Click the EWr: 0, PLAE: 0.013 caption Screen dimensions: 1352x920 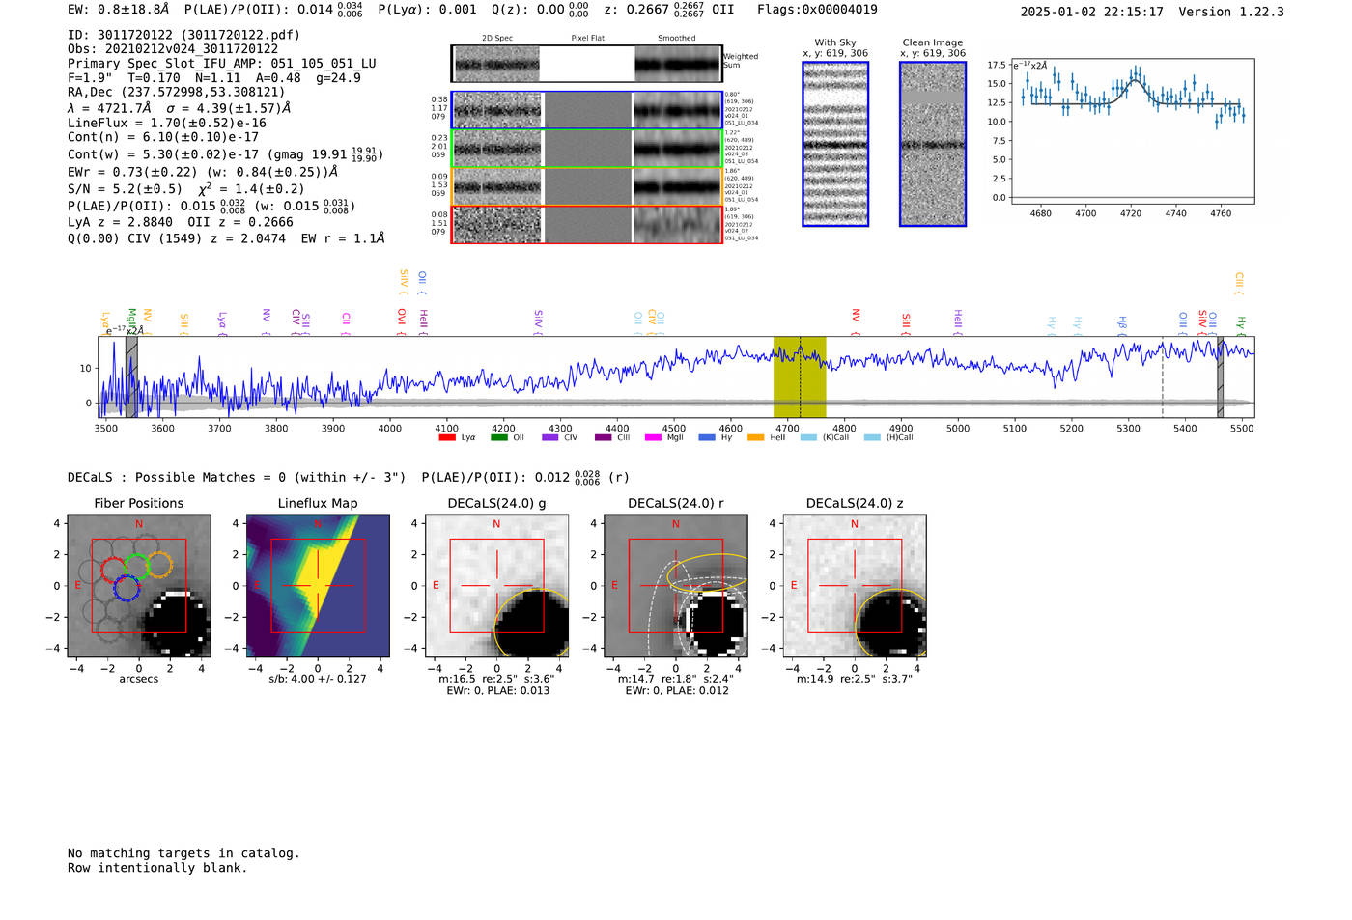(x=497, y=690)
